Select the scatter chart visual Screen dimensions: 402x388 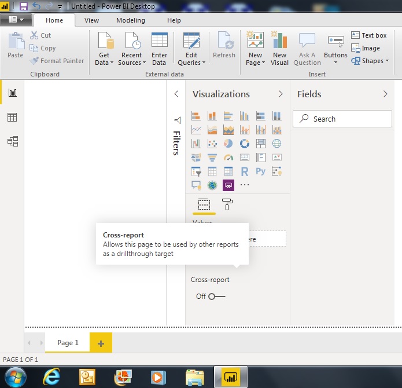click(x=212, y=144)
